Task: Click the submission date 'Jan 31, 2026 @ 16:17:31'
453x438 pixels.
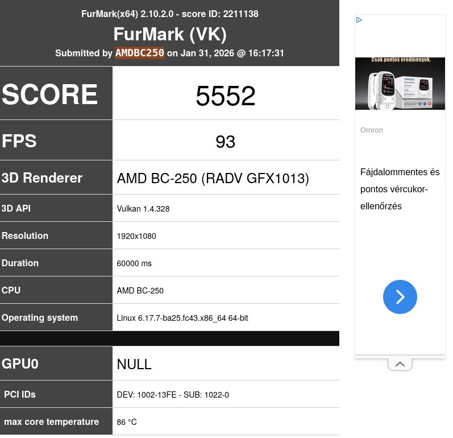Action: [x=232, y=53]
